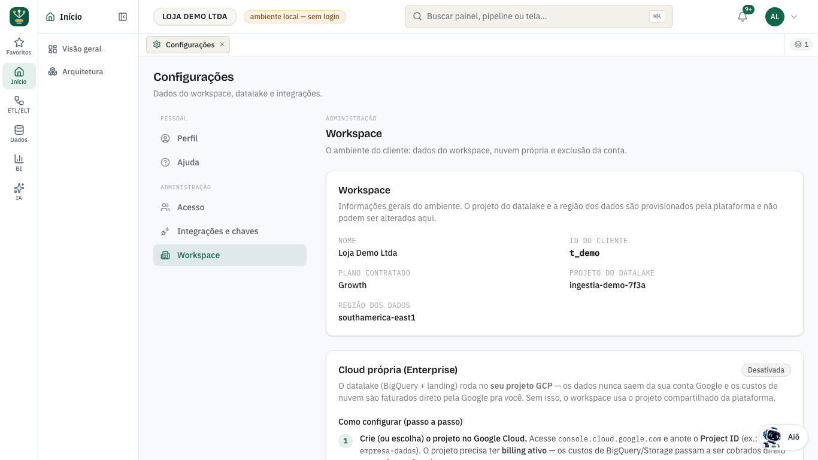Click the Growth plan value
Viewport: 818px width, 460px height.
coord(352,285)
